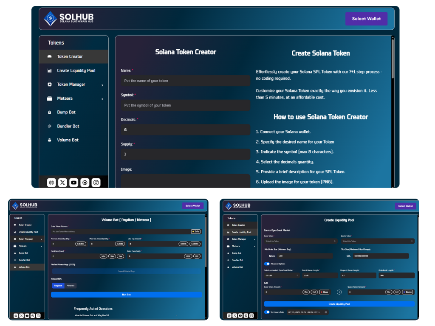This screenshot has height=326, width=435.
Task: Click the SOLHUB logo in the top panel
Action: (68, 19)
